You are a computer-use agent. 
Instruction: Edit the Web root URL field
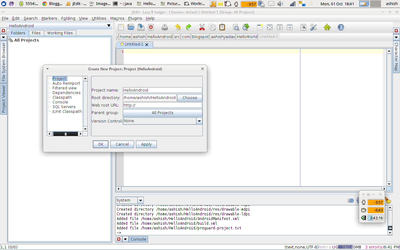click(x=162, y=105)
